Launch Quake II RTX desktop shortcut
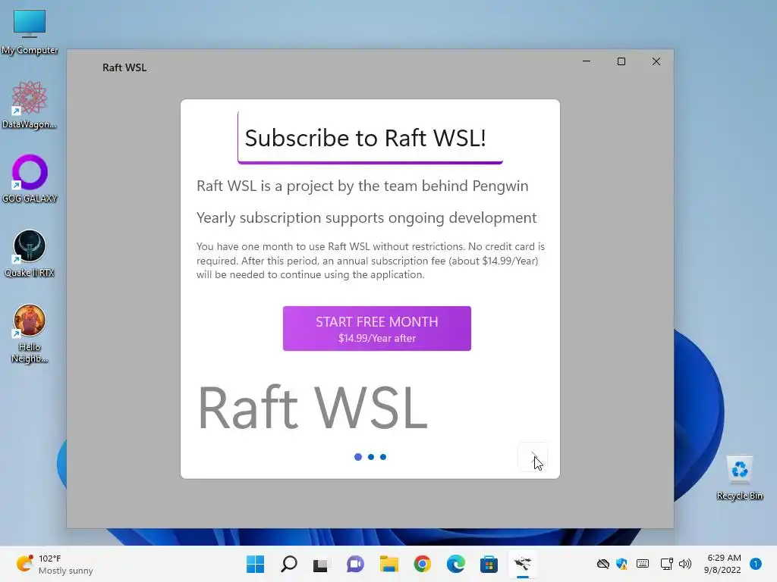 point(30,253)
